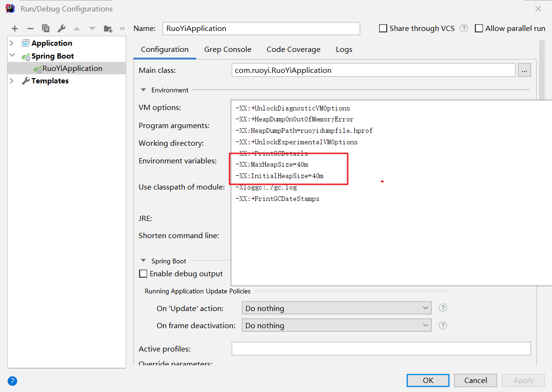Open help icon beside On frame deactivation
This screenshot has height=392, width=552.
[443, 325]
